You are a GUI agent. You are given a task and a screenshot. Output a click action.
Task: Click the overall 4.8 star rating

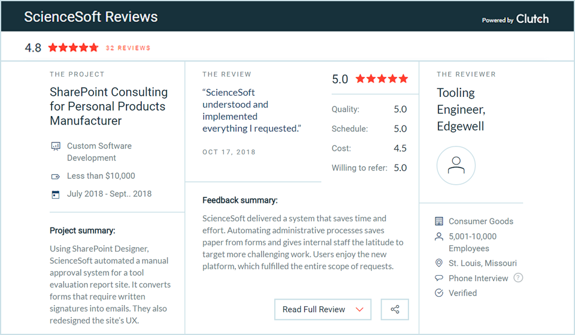[73, 48]
